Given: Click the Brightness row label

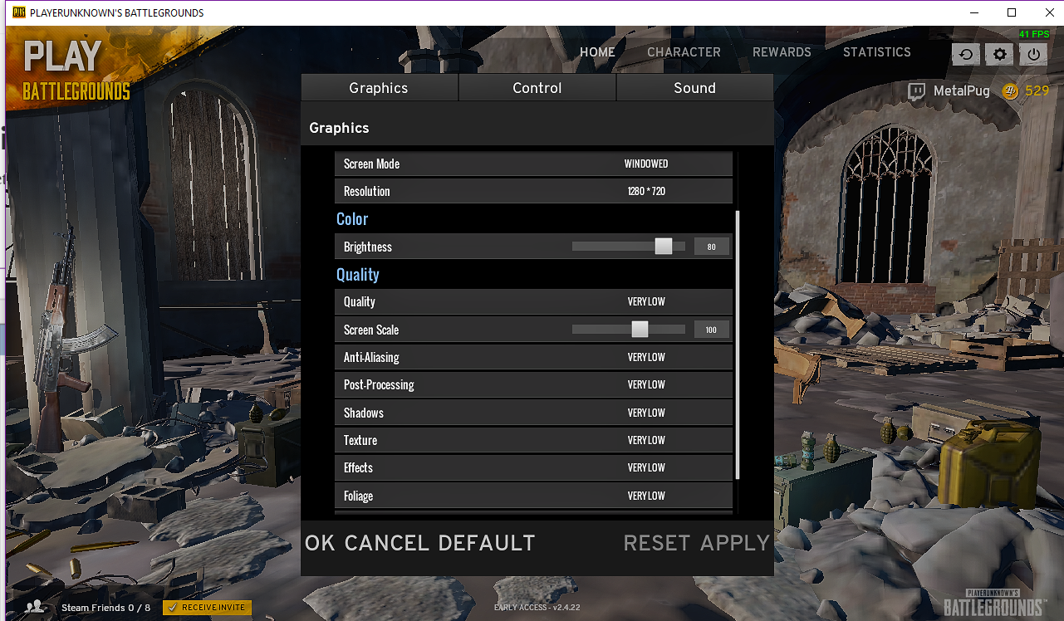Looking at the screenshot, I should (x=368, y=247).
